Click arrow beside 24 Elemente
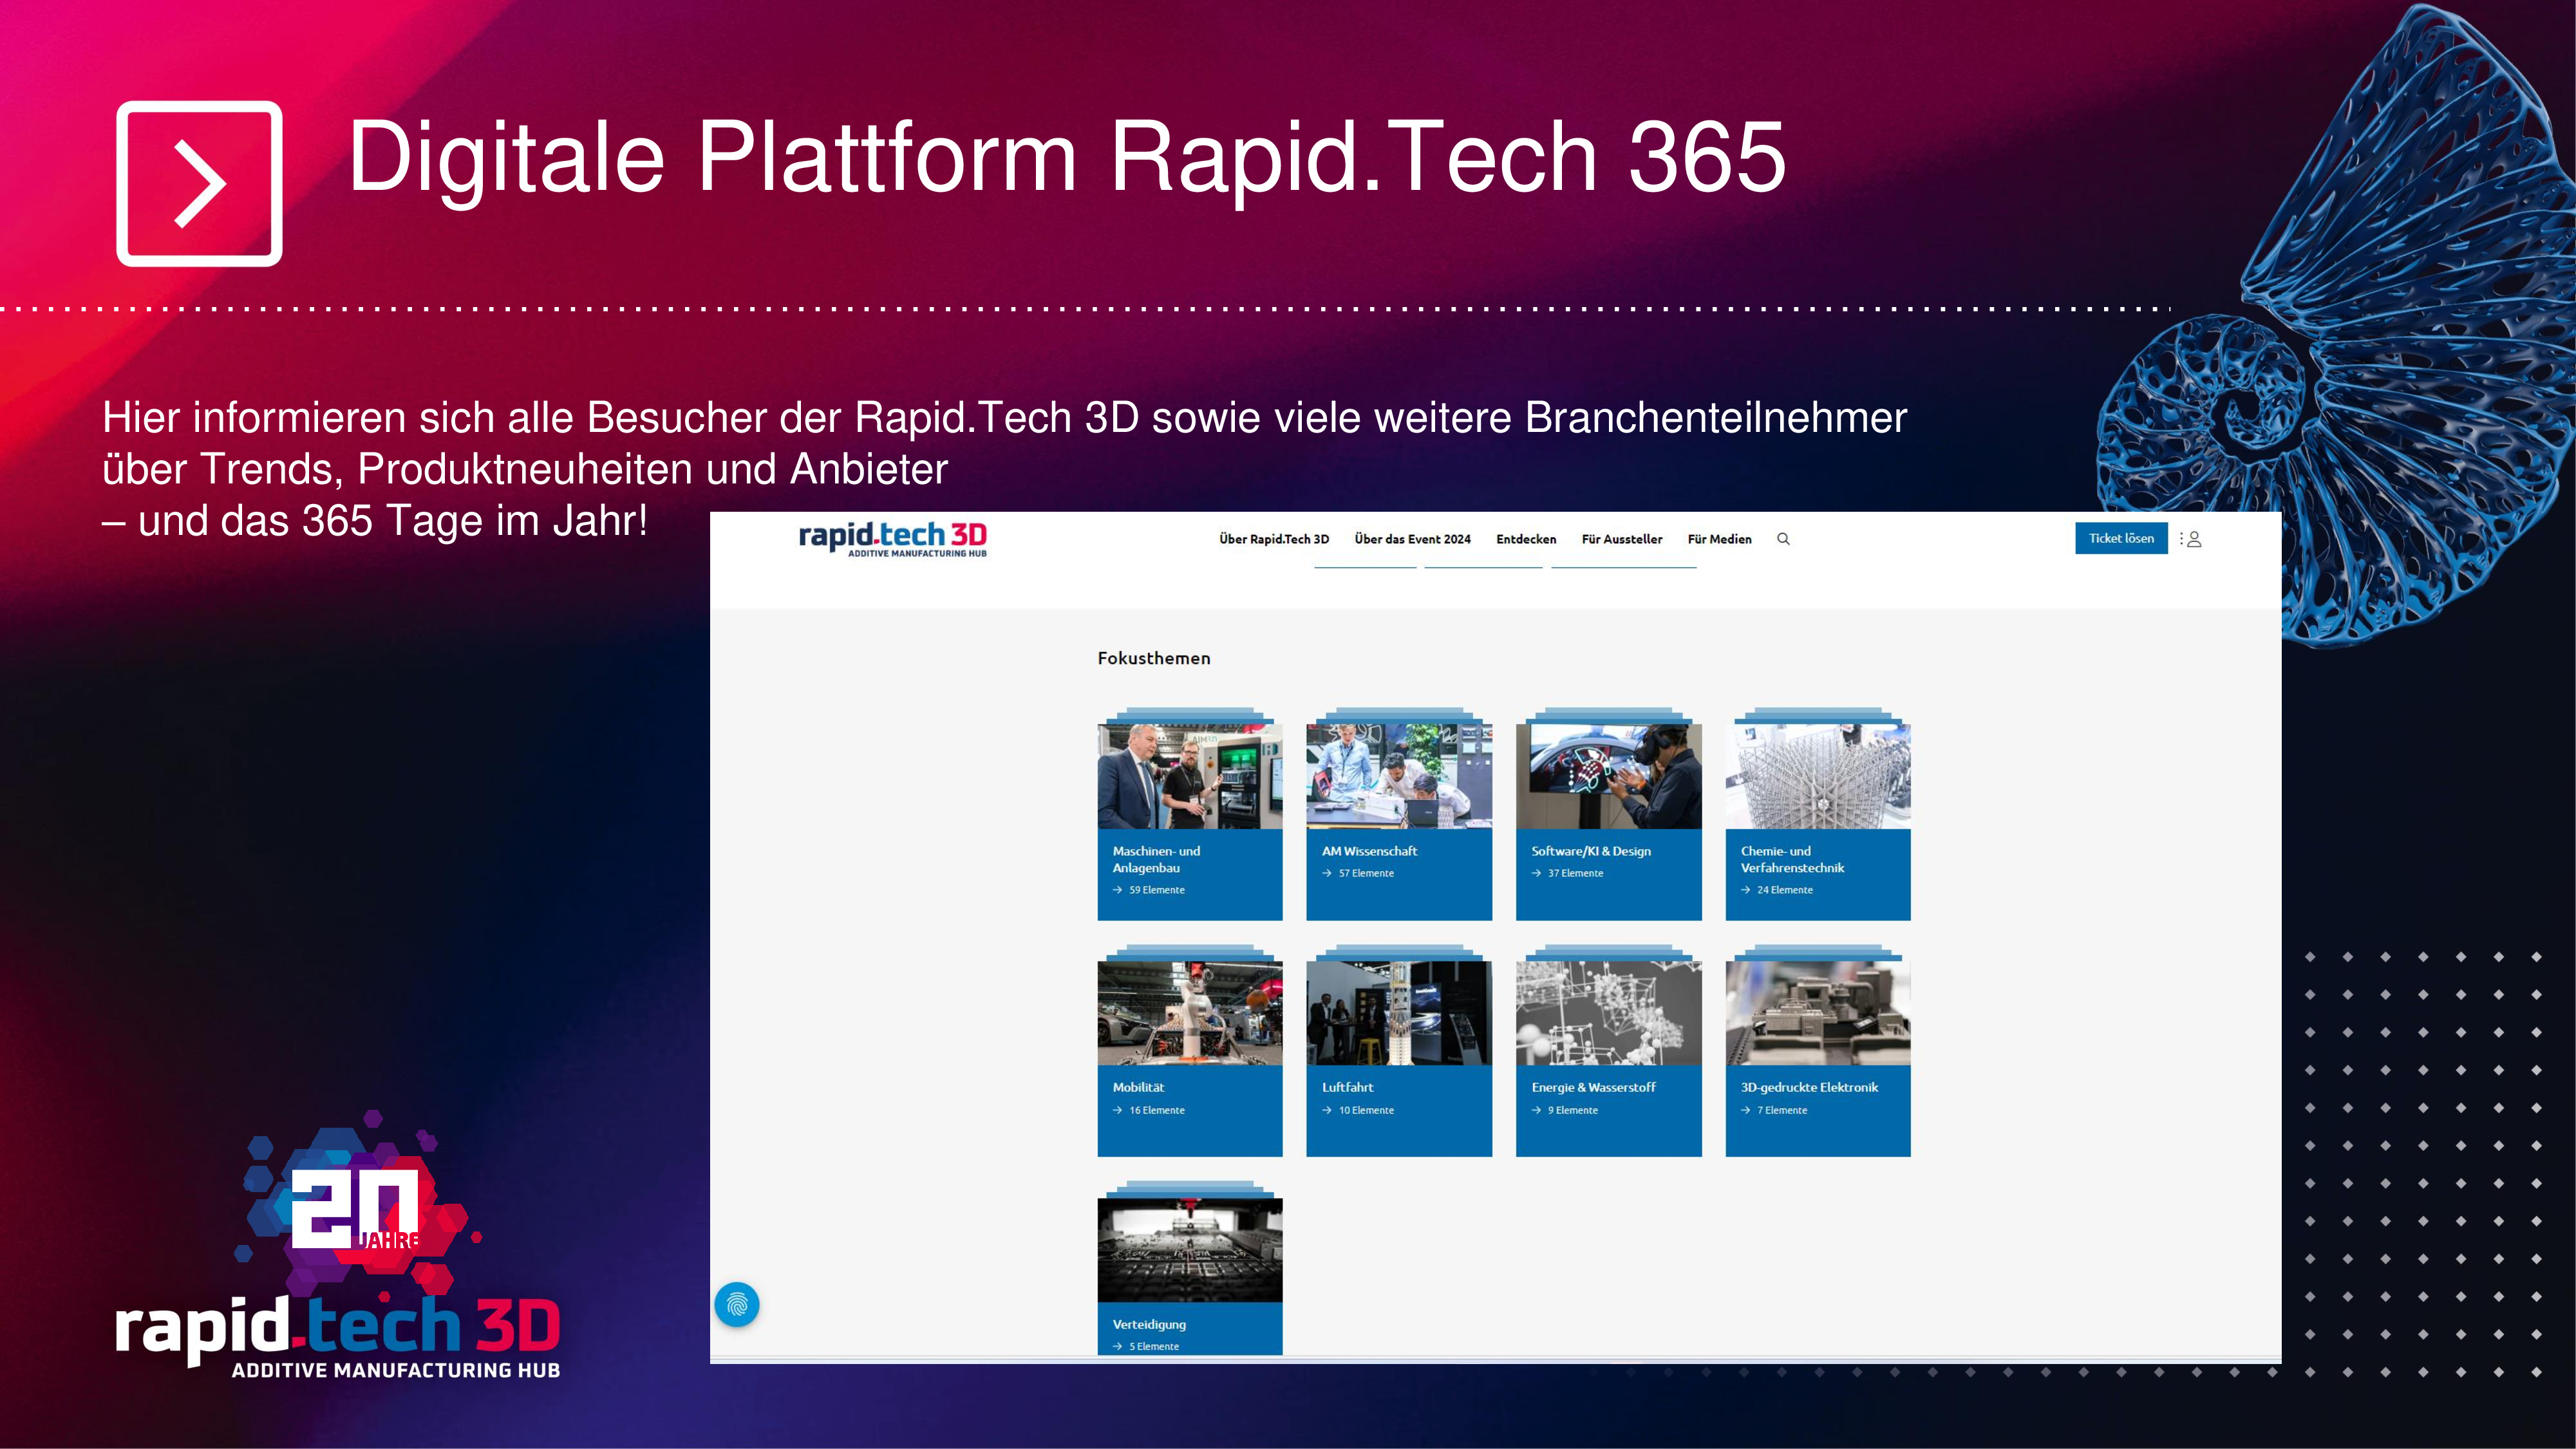The image size is (2576, 1449). pos(1746,890)
